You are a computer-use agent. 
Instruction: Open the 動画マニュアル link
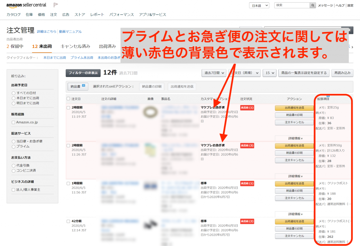pyautogui.click(x=70, y=32)
